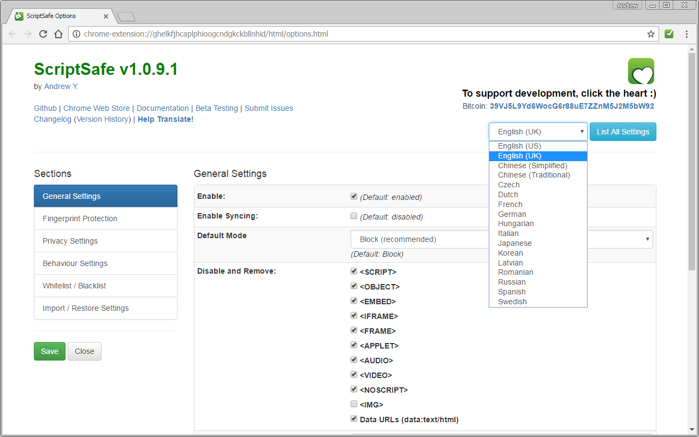Open the Changelog link

pos(52,119)
